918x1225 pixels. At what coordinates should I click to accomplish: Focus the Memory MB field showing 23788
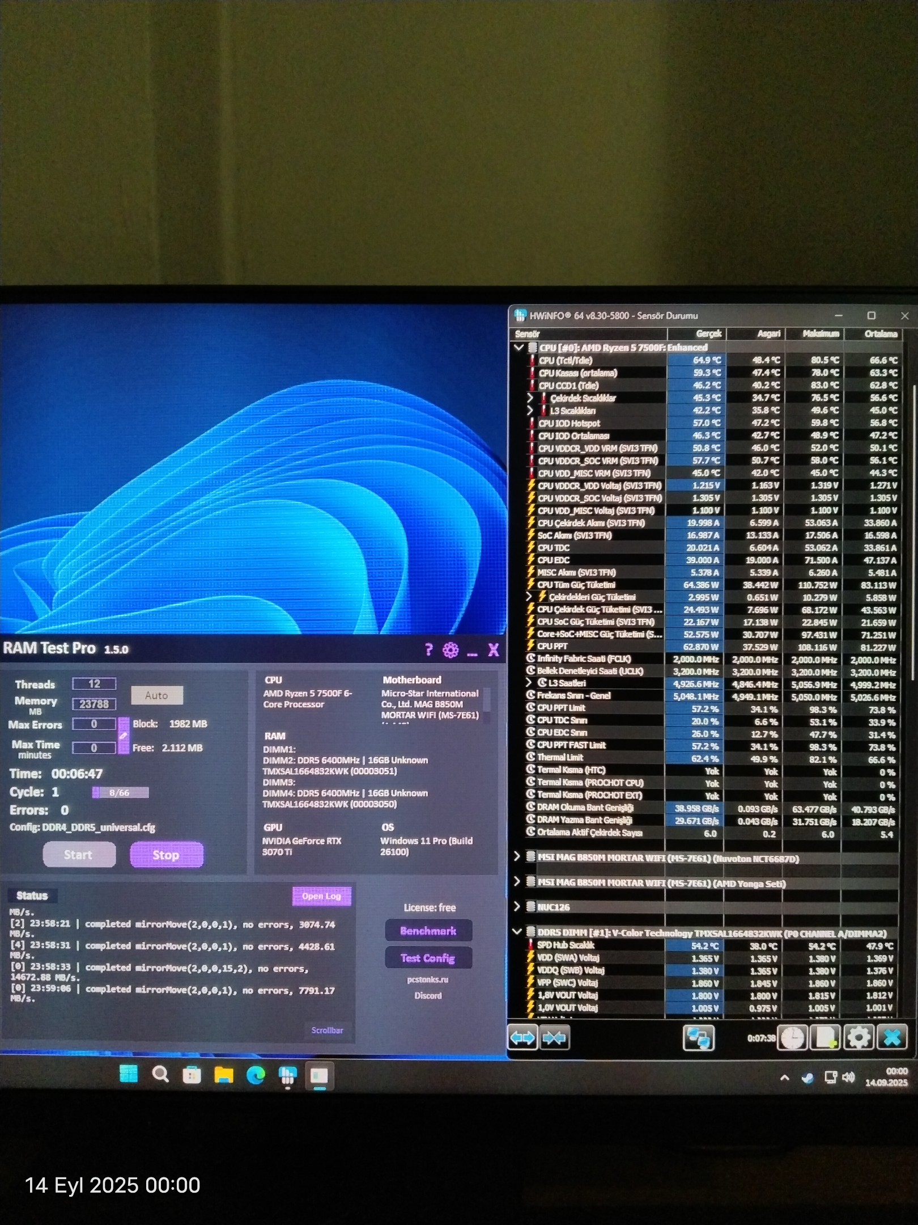pyautogui.click(x=94, y=704)
